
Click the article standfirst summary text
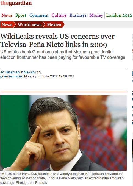(63, 55)
